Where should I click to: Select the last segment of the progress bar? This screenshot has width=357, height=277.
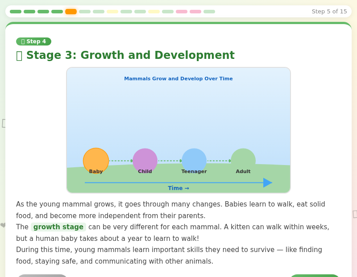point(208,11)
